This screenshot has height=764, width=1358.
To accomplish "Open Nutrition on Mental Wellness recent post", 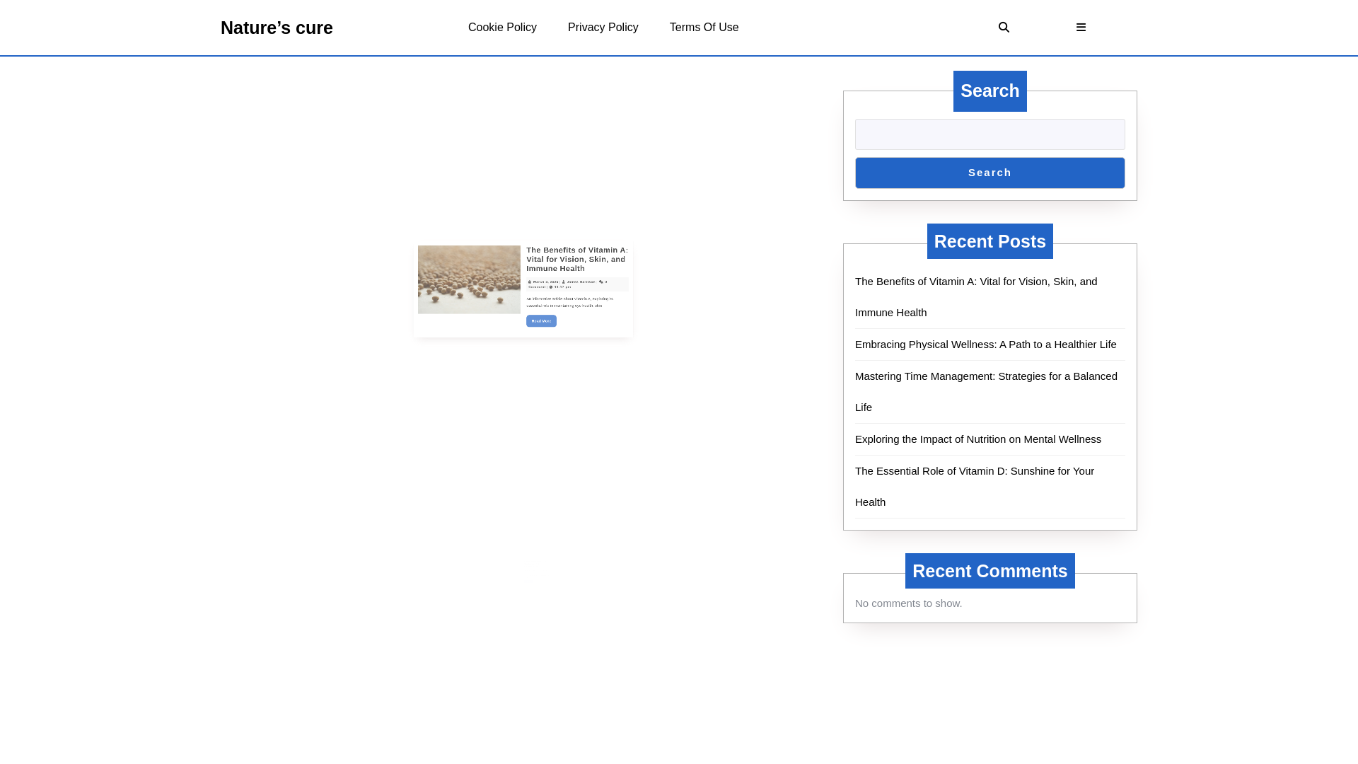I will (x=977, y=439).
